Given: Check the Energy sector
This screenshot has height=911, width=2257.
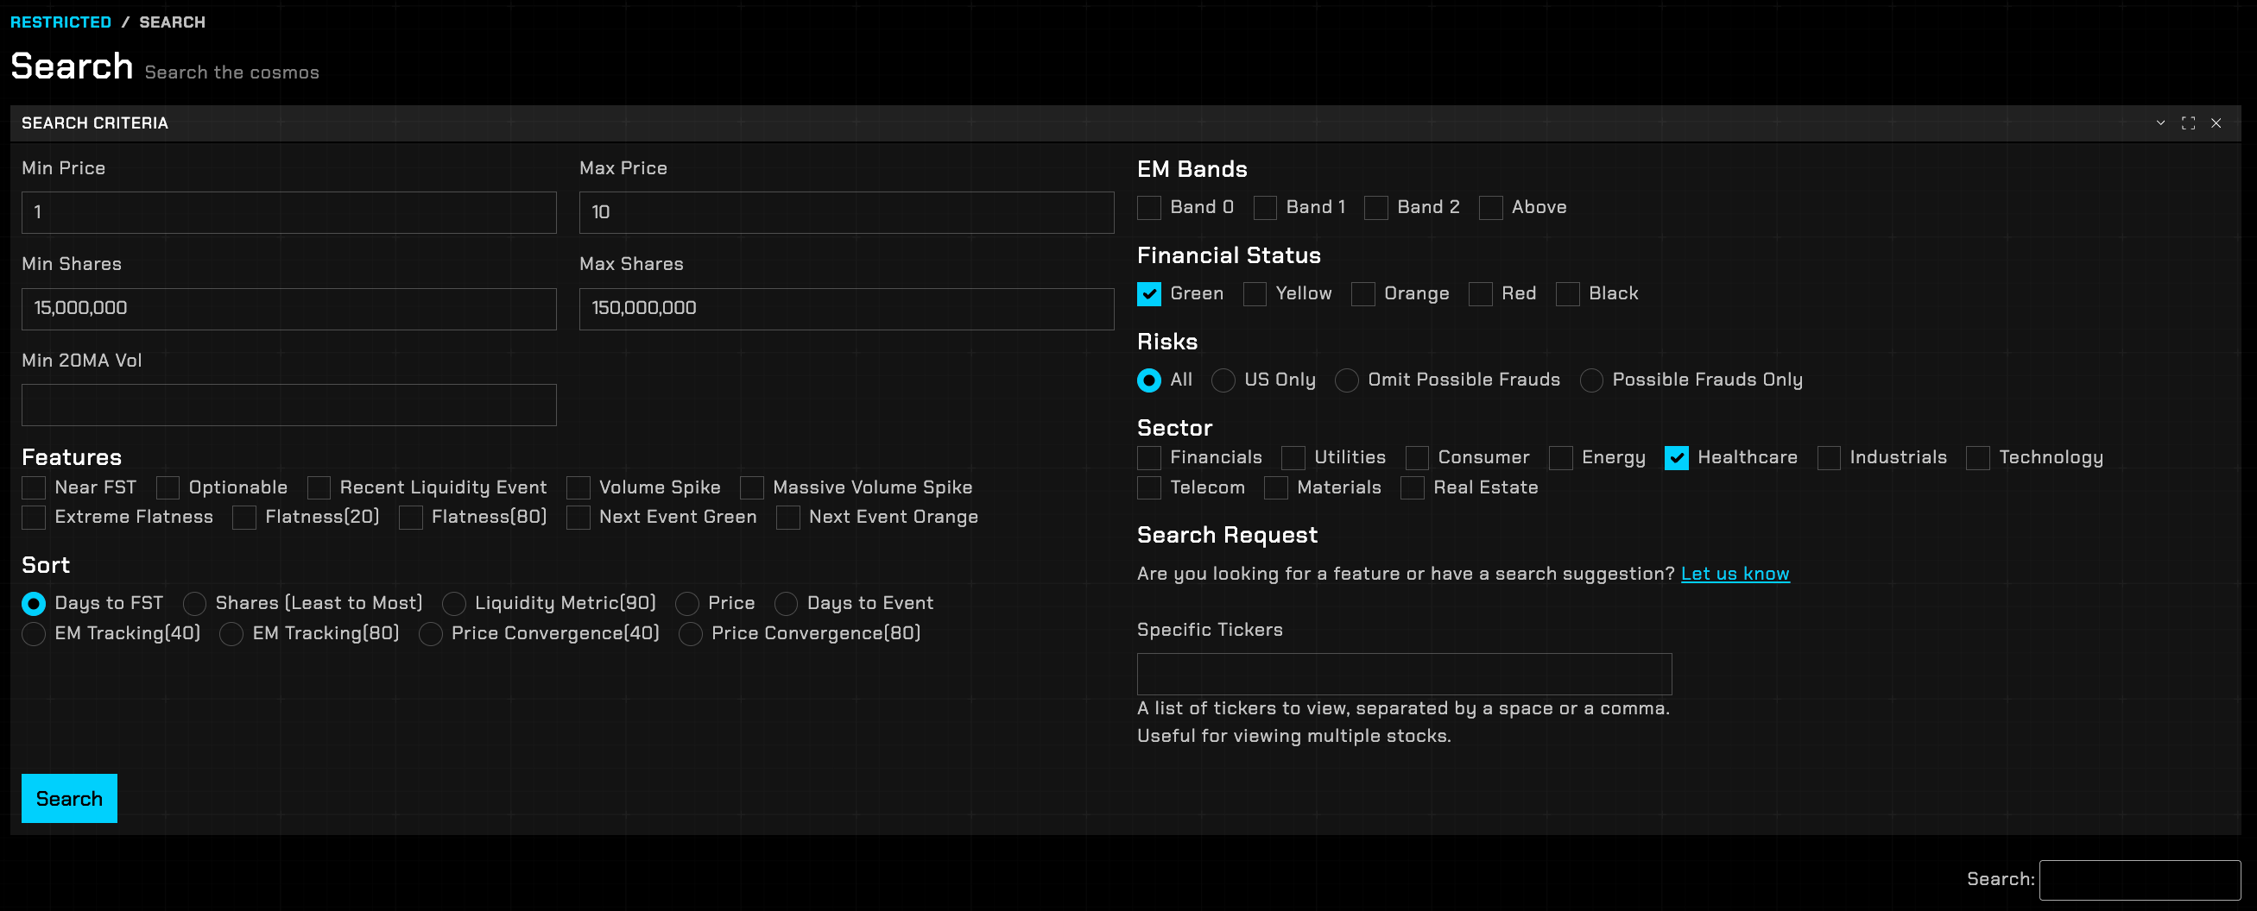Looking at the screenshot, I should tap(1560, 458).
